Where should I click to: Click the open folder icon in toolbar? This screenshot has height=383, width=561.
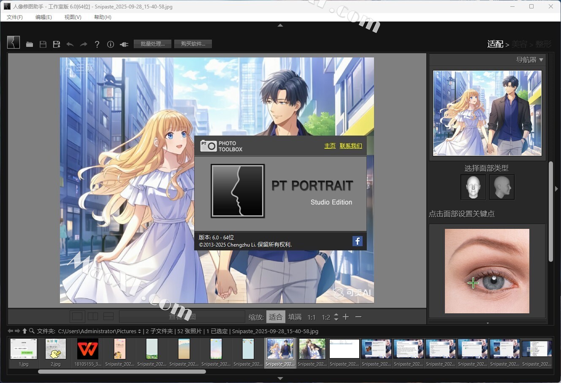(x=30, y=44)
